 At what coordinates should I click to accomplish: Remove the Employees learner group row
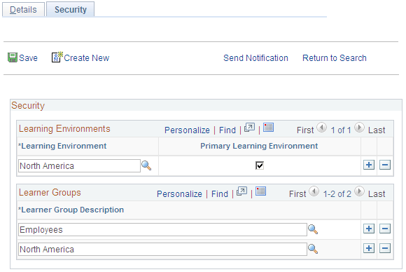click(385, 229)
